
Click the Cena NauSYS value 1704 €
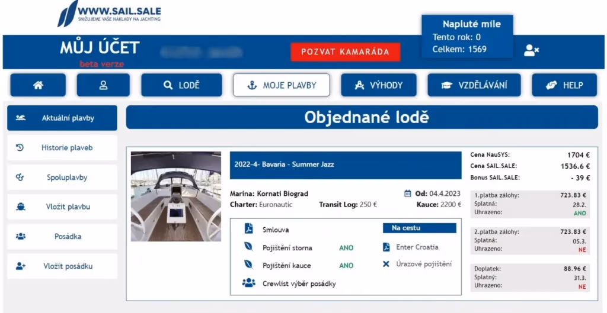pos(579,156)
